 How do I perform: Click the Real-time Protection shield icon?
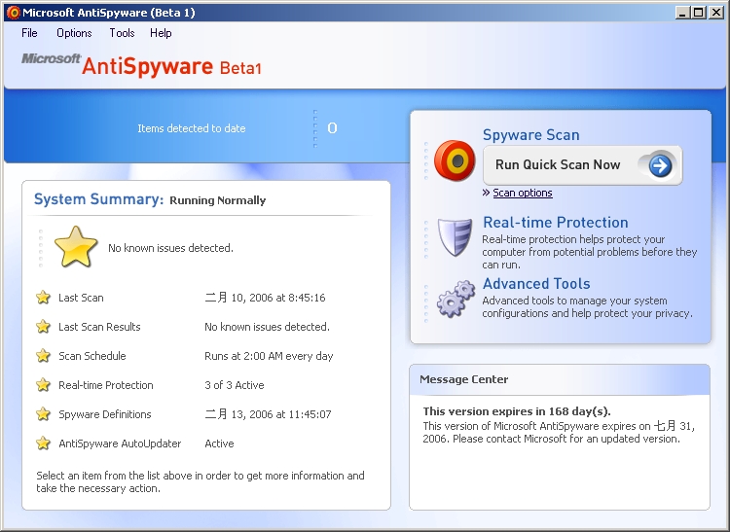pyautogui.click(x=455, y=237)
